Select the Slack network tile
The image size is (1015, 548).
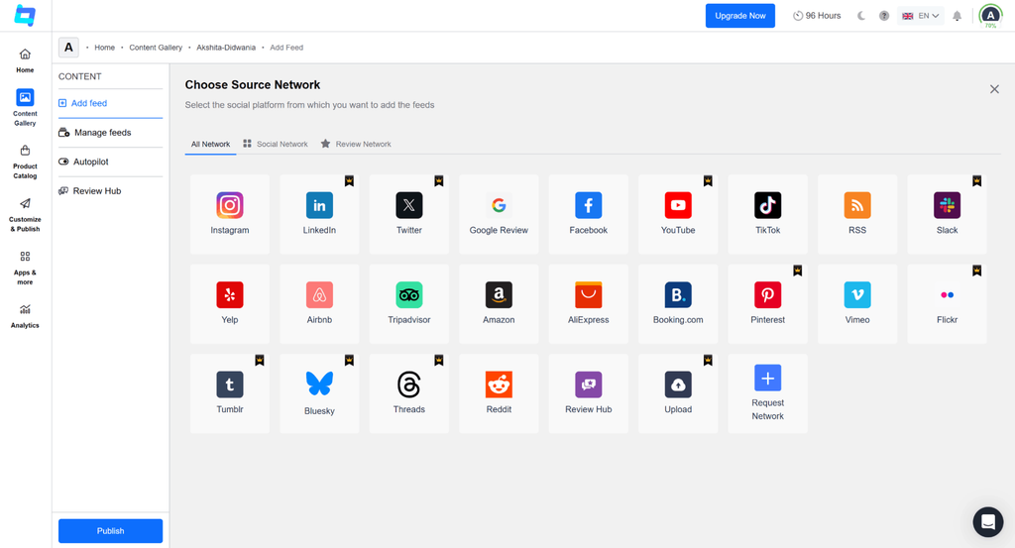pyautogui.click(x=947, y=214)
